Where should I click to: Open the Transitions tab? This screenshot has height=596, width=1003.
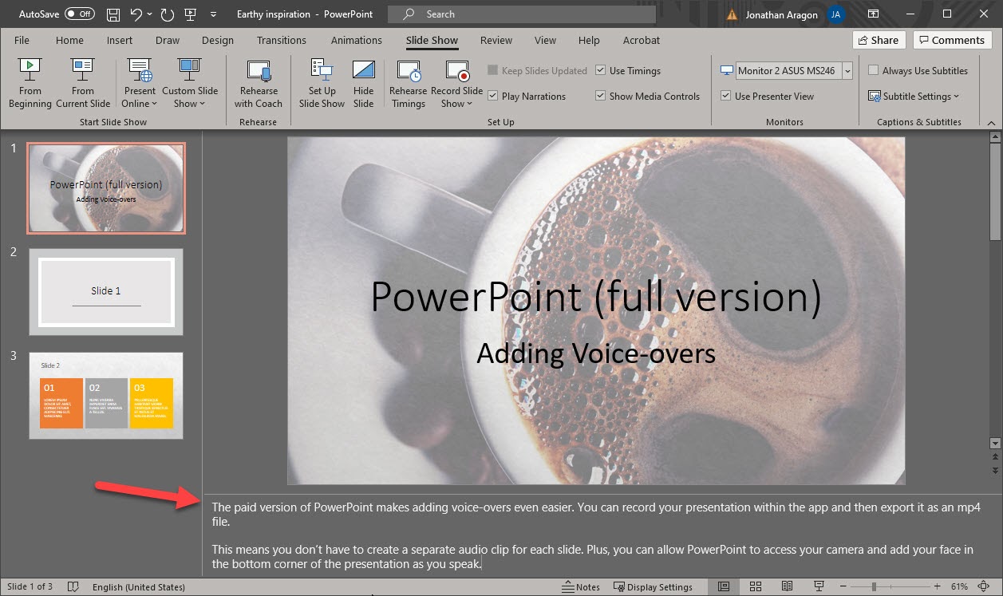click(x=282, y=40)
